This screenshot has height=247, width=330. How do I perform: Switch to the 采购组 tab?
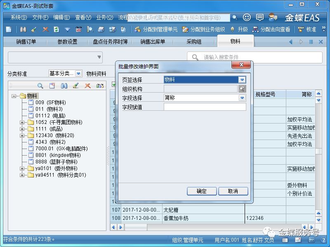(x=194, y=42)
